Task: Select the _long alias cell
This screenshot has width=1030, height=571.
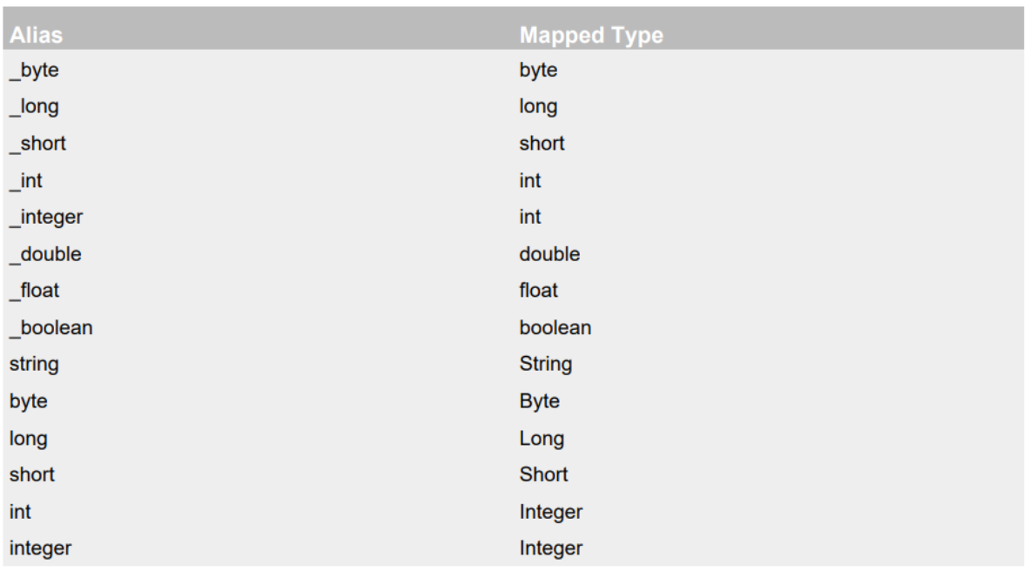Action: pos(34,106)
